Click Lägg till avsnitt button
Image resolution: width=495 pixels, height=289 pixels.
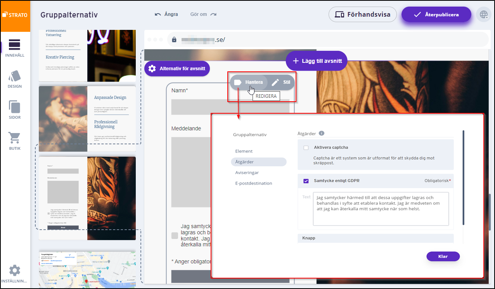[317, 61]
